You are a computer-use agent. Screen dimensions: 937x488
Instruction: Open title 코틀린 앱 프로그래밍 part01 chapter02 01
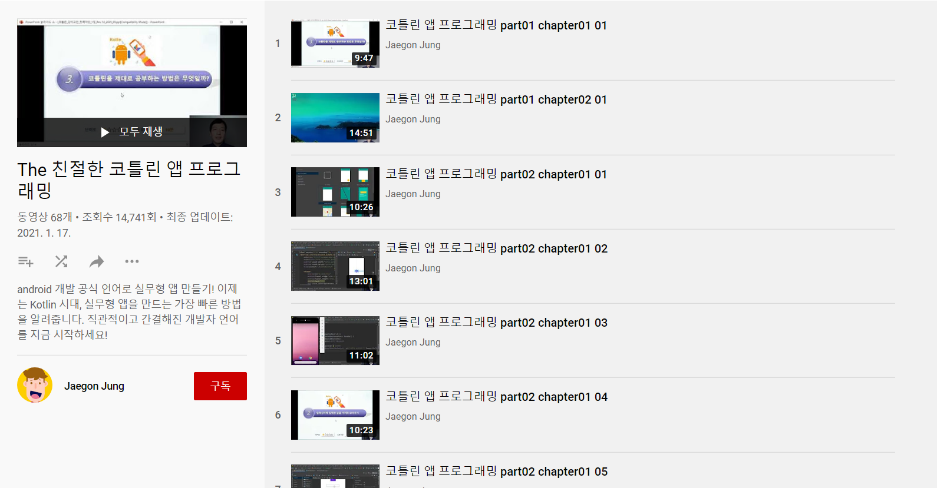coord(496,99)
